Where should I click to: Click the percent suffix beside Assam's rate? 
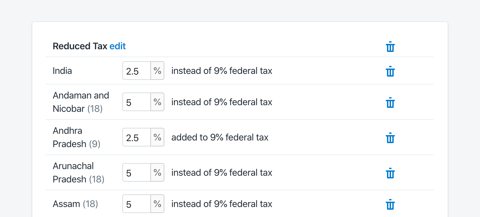[157, 204]
